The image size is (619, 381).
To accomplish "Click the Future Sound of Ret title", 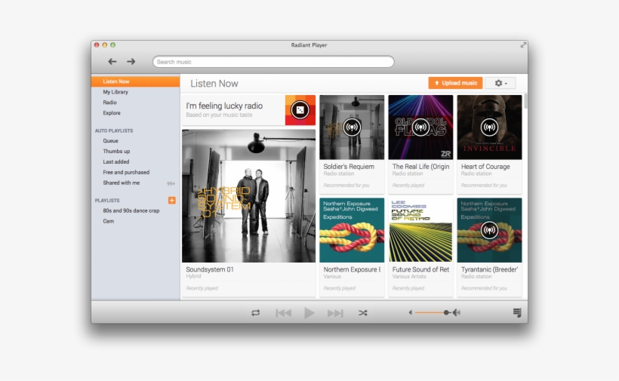I will coord(420,269).
